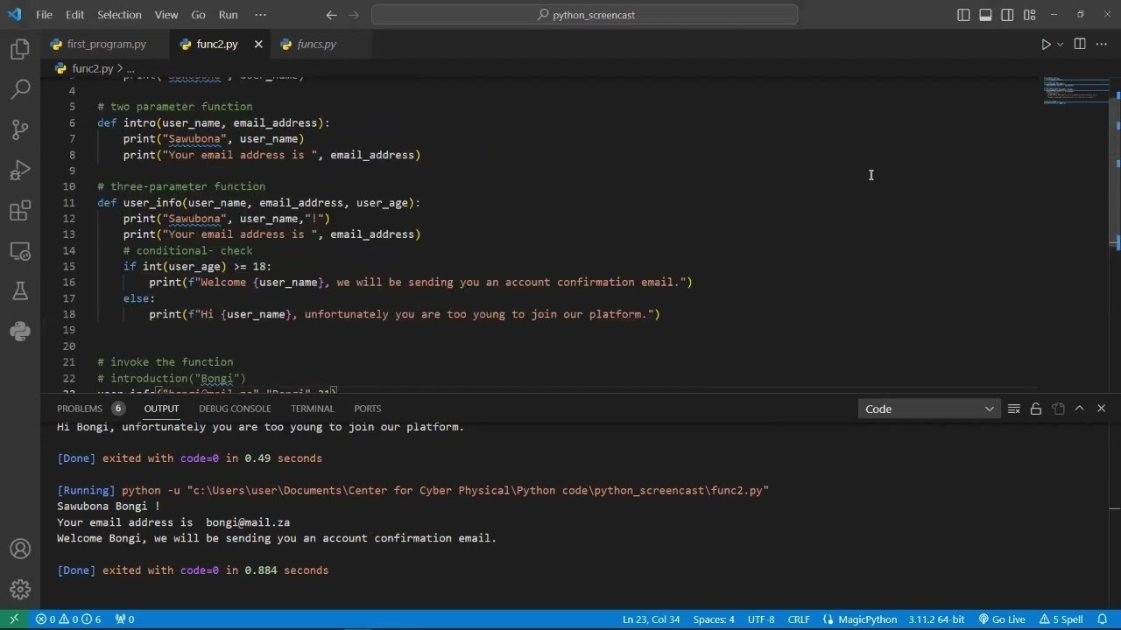The width and height of the screenshot is (1121, 630).
Task: Maximize the panel with the chevron
Action: point(1079,409)
